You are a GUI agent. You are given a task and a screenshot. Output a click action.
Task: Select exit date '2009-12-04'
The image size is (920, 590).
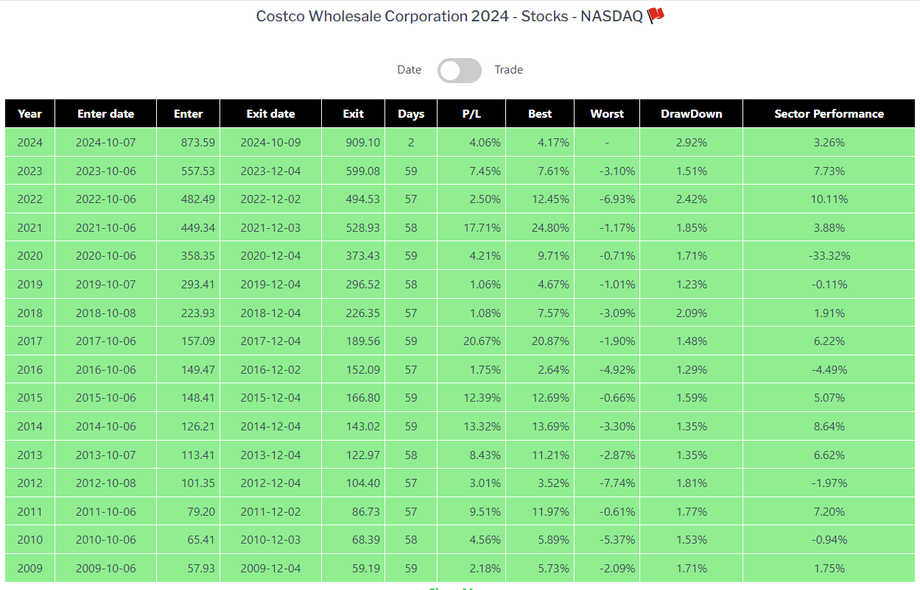tap(271, 569)
